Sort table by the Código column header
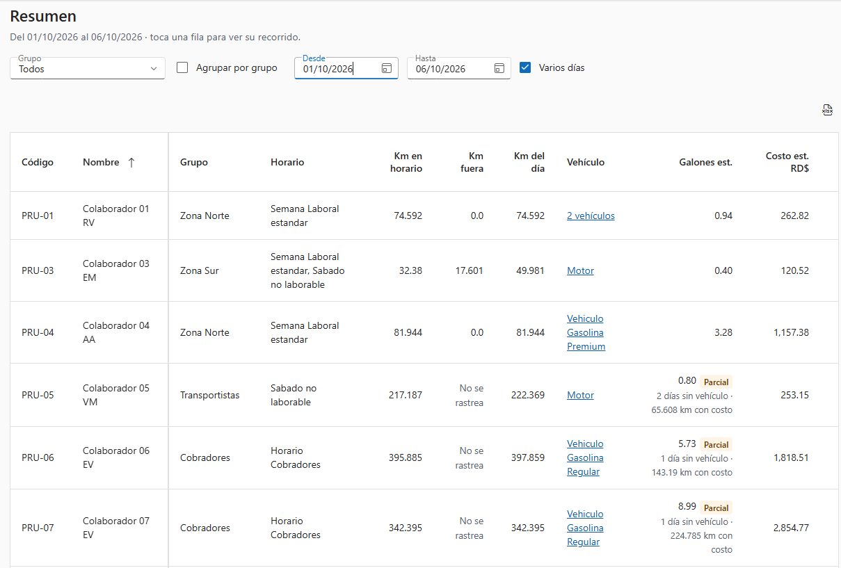Viewport: 841px width, 568px height. [x=38, y=162]
